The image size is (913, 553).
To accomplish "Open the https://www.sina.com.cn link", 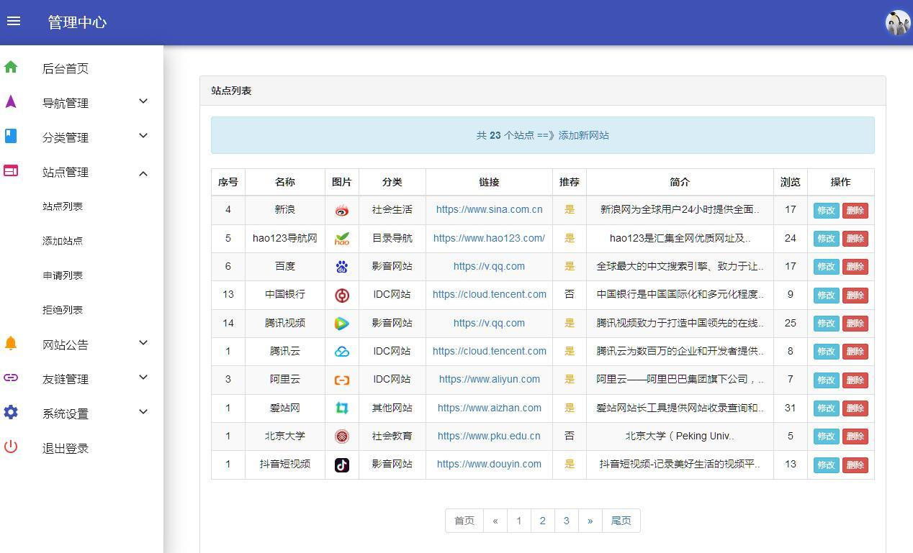I will 489,209.
